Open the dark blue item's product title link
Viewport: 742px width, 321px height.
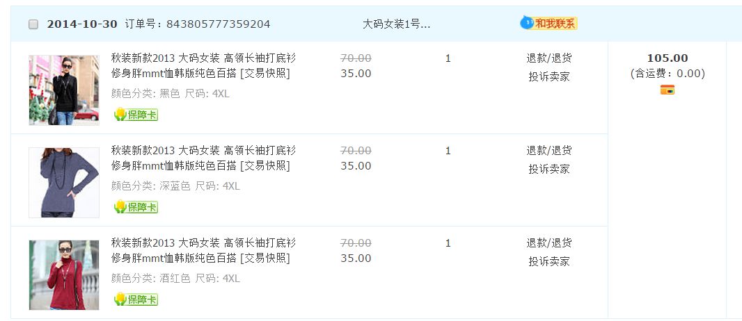(x=203, y=158)
